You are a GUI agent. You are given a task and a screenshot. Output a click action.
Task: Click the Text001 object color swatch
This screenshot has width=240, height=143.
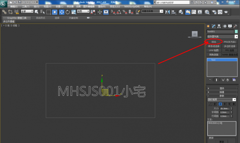pos(236,31)
